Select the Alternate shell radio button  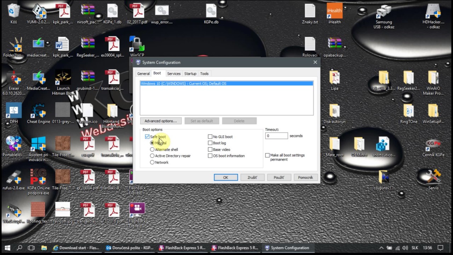point(152,149)
